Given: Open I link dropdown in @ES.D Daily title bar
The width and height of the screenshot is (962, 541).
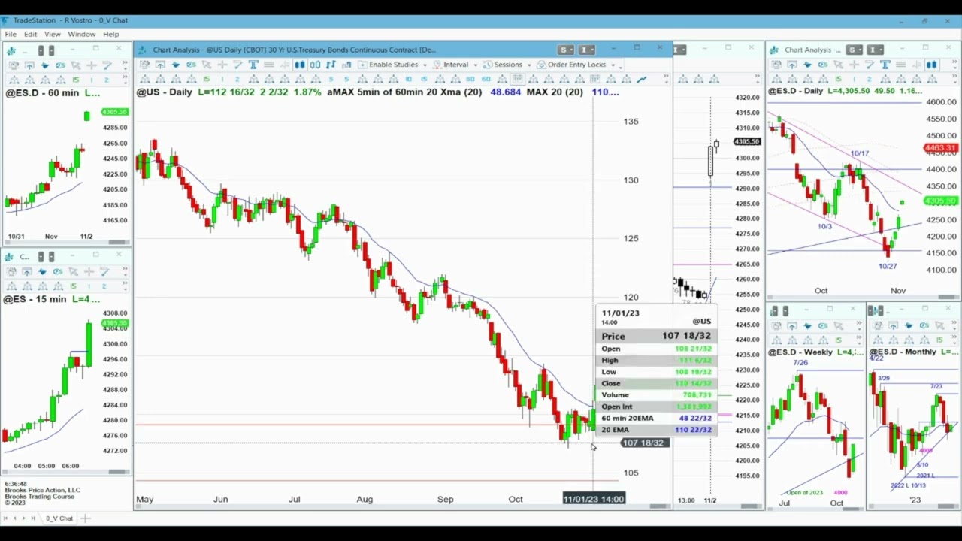Looking at the screenshot, I should click(x=876, y=50).
